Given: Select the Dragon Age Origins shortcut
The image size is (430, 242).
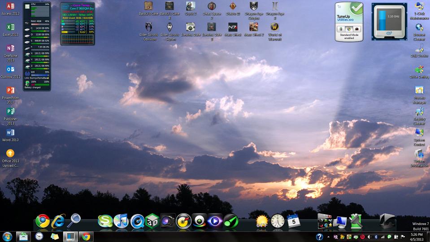Looking at the screenshot, I should 254,10.
